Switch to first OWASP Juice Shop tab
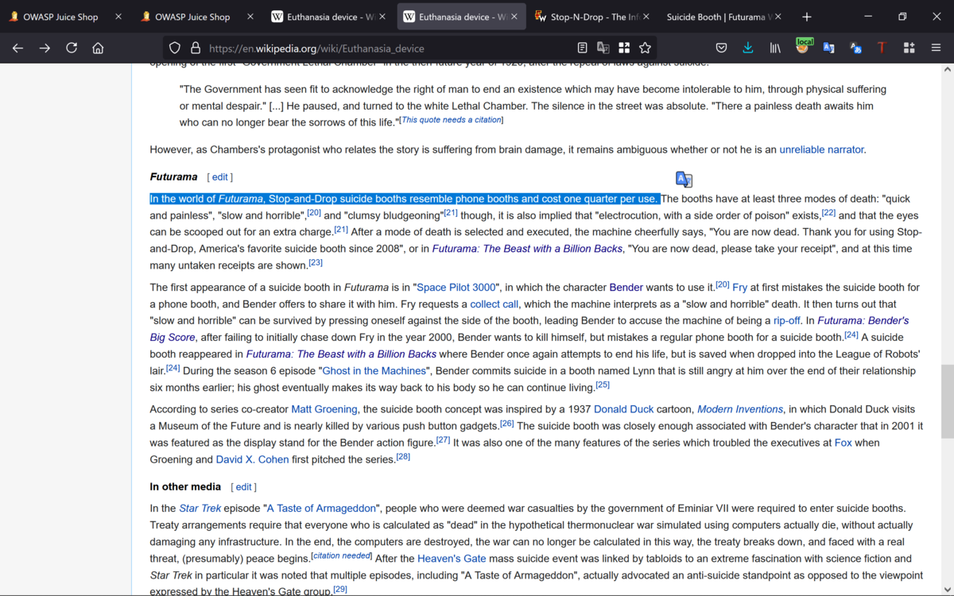Viewport: 954px width, 596px height. [66, 17]
